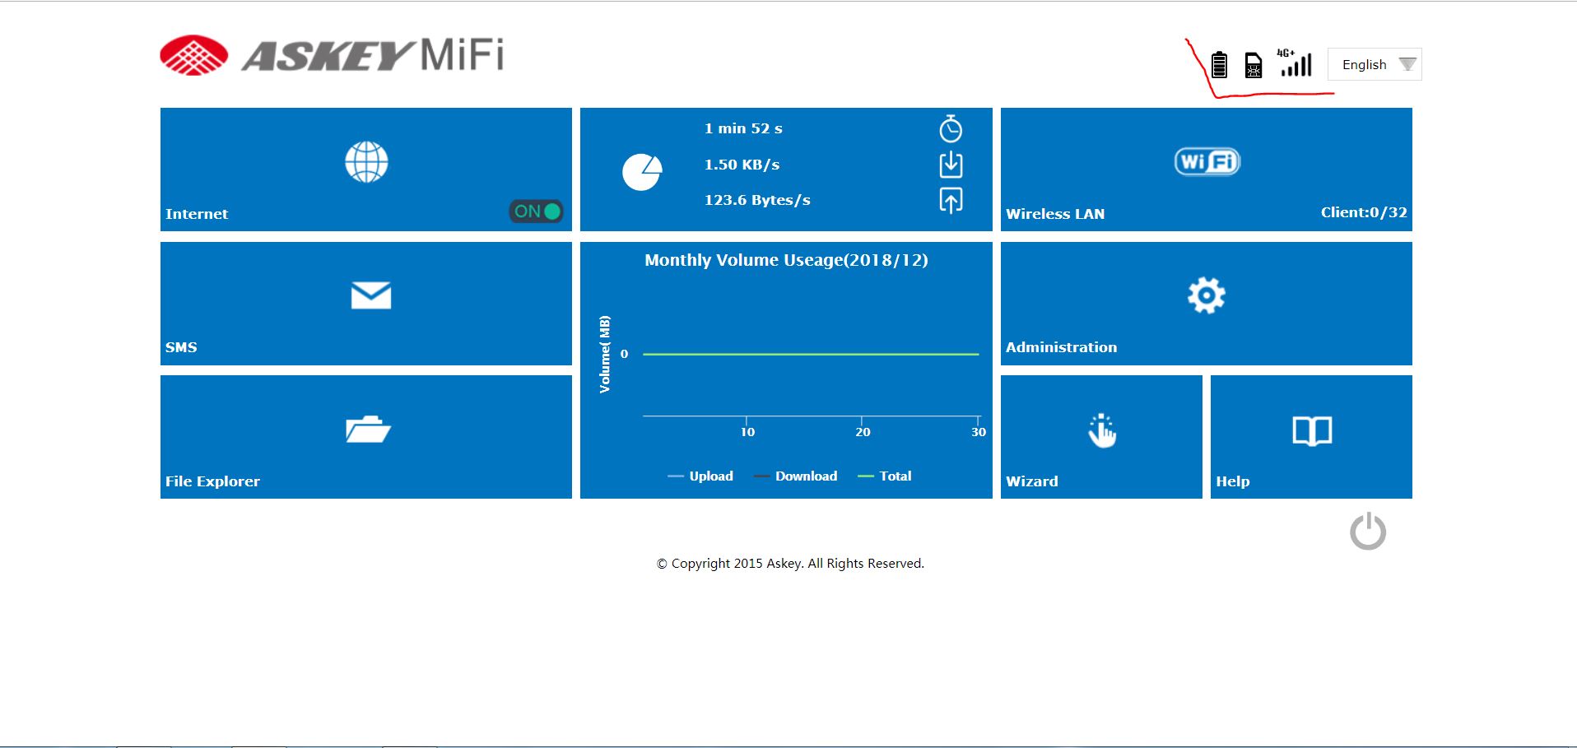Viewport: 1577px width, 748px height.
Task: Click the 'Client:0/32' count
Action: [x=1364, y=212]
